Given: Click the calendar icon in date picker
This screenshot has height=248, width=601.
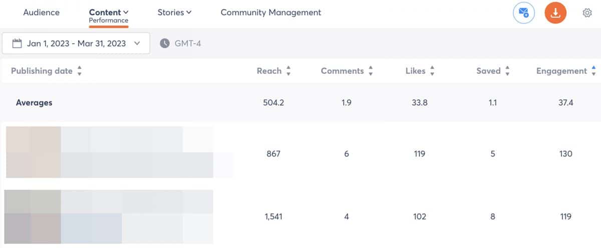Looking at the screenshot, I should click(x=17, y=44).
